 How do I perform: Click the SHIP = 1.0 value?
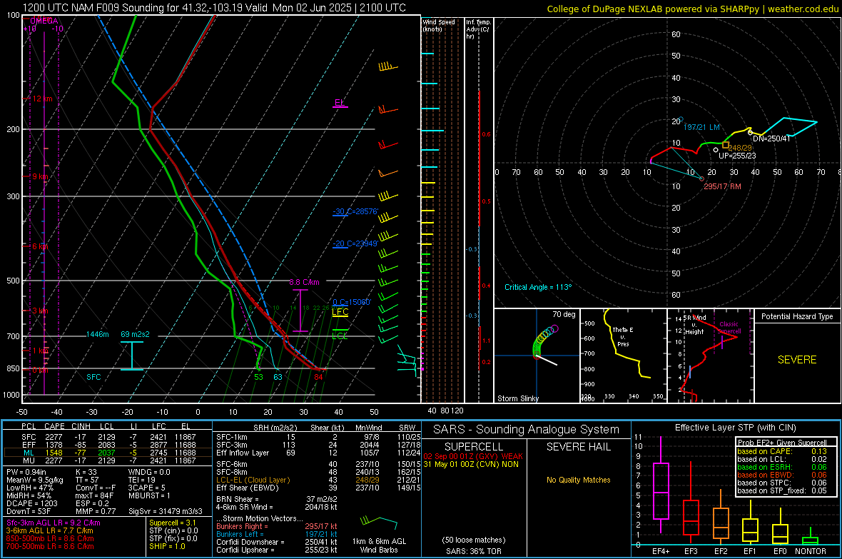167,546
